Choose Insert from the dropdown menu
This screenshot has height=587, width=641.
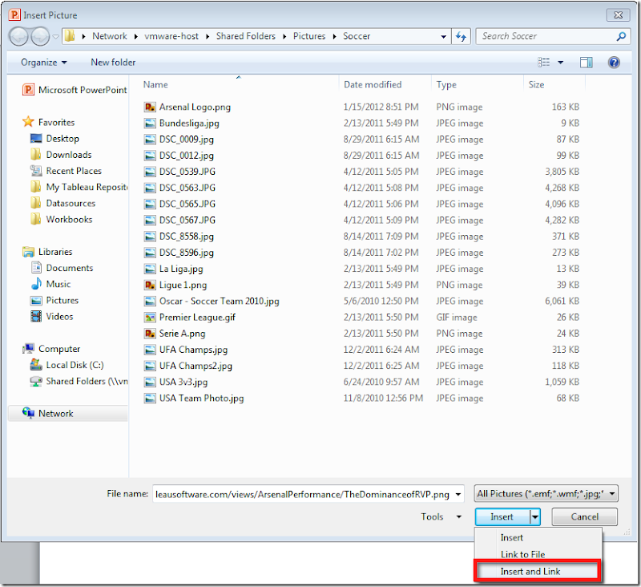tap(511, 537)
